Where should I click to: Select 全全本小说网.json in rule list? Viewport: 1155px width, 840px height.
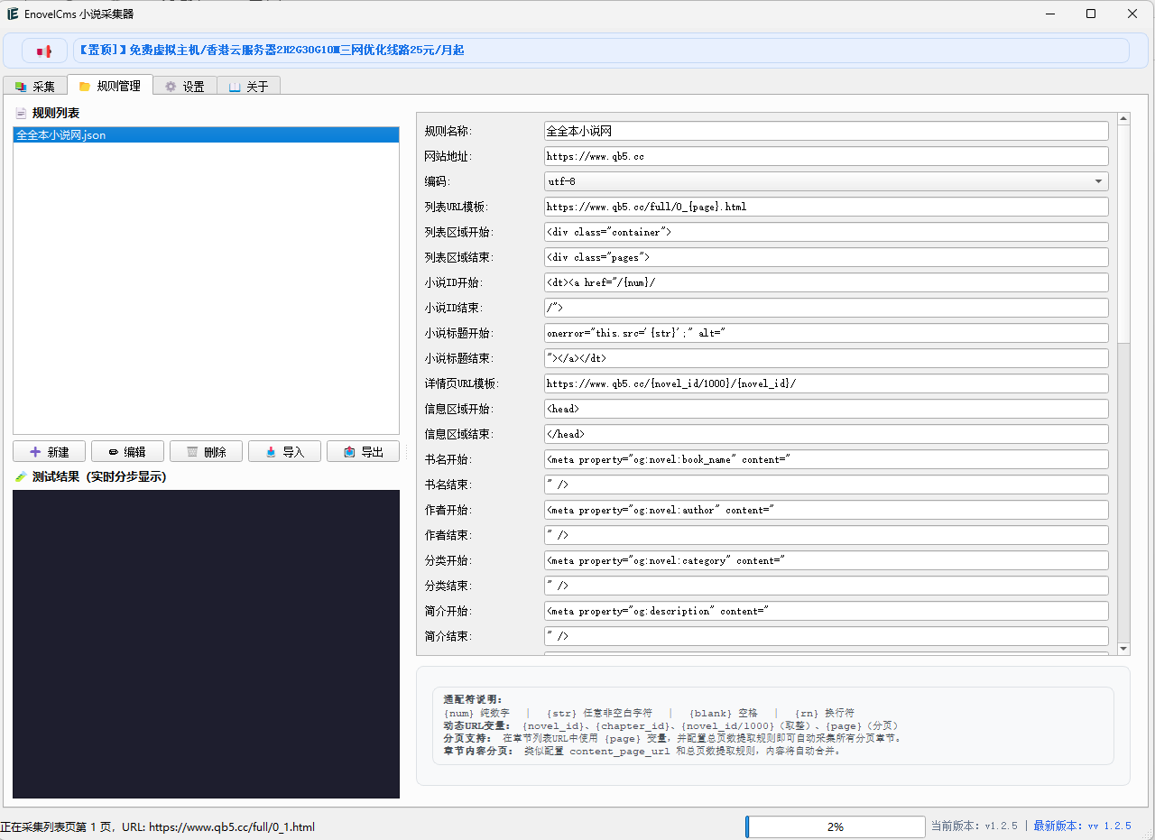click(206, 134)
